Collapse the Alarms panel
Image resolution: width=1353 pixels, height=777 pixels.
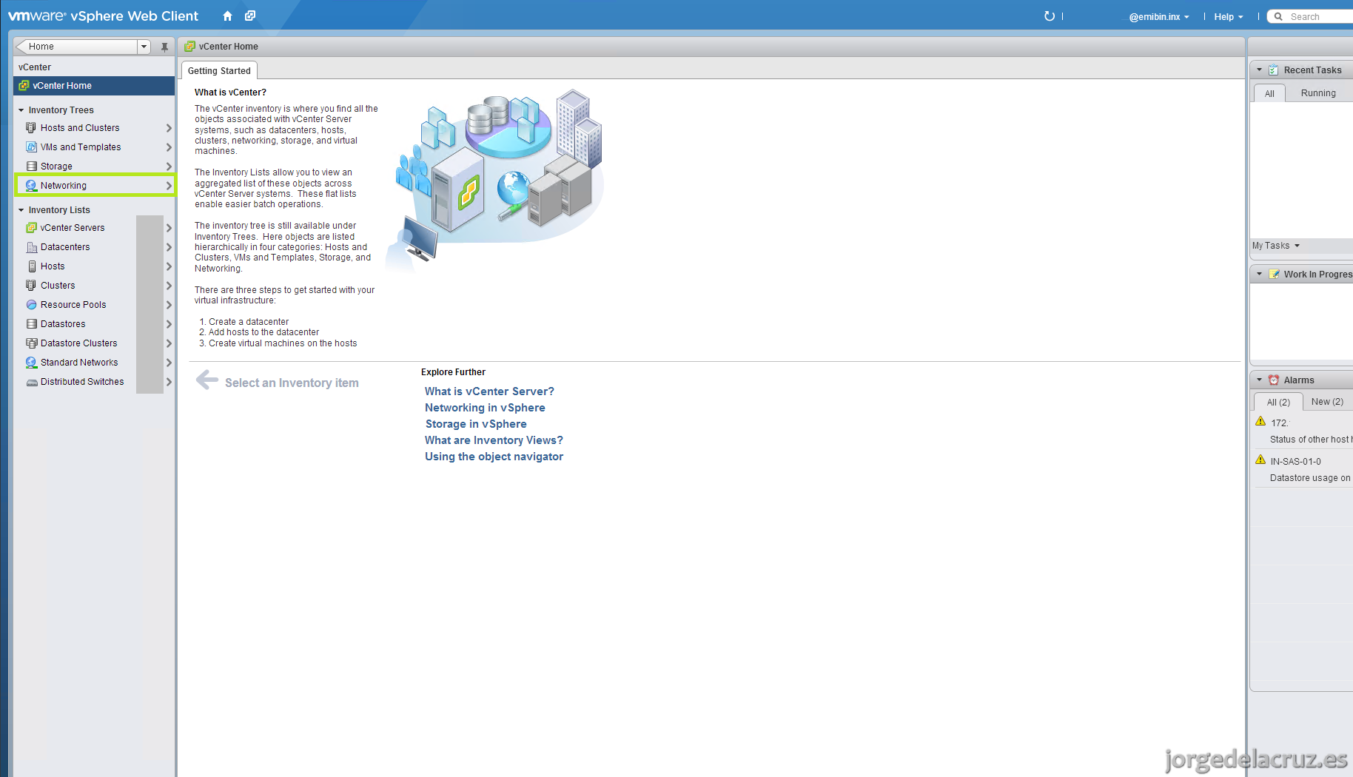point(1259,380)
